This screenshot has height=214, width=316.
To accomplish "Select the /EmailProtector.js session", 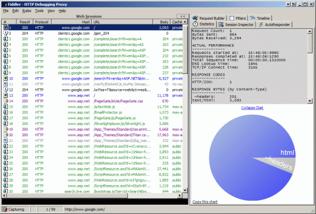I will (x=92, y=112).
